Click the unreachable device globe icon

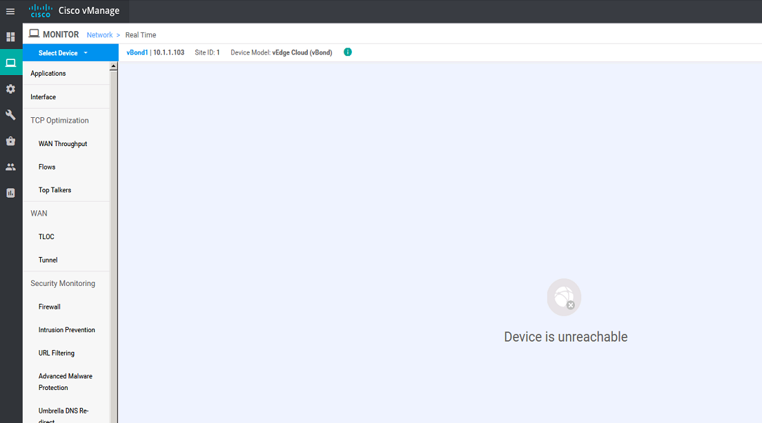564,297
